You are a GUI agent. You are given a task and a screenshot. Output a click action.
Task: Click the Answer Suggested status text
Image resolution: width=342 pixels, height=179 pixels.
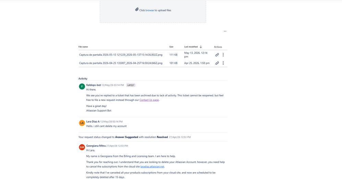coord(126,137)
